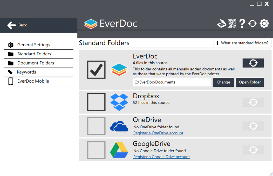The width and height of the screenshot is (273, 176).
Task: Click the Dropbox source title
Action: (x=146, y=96)
